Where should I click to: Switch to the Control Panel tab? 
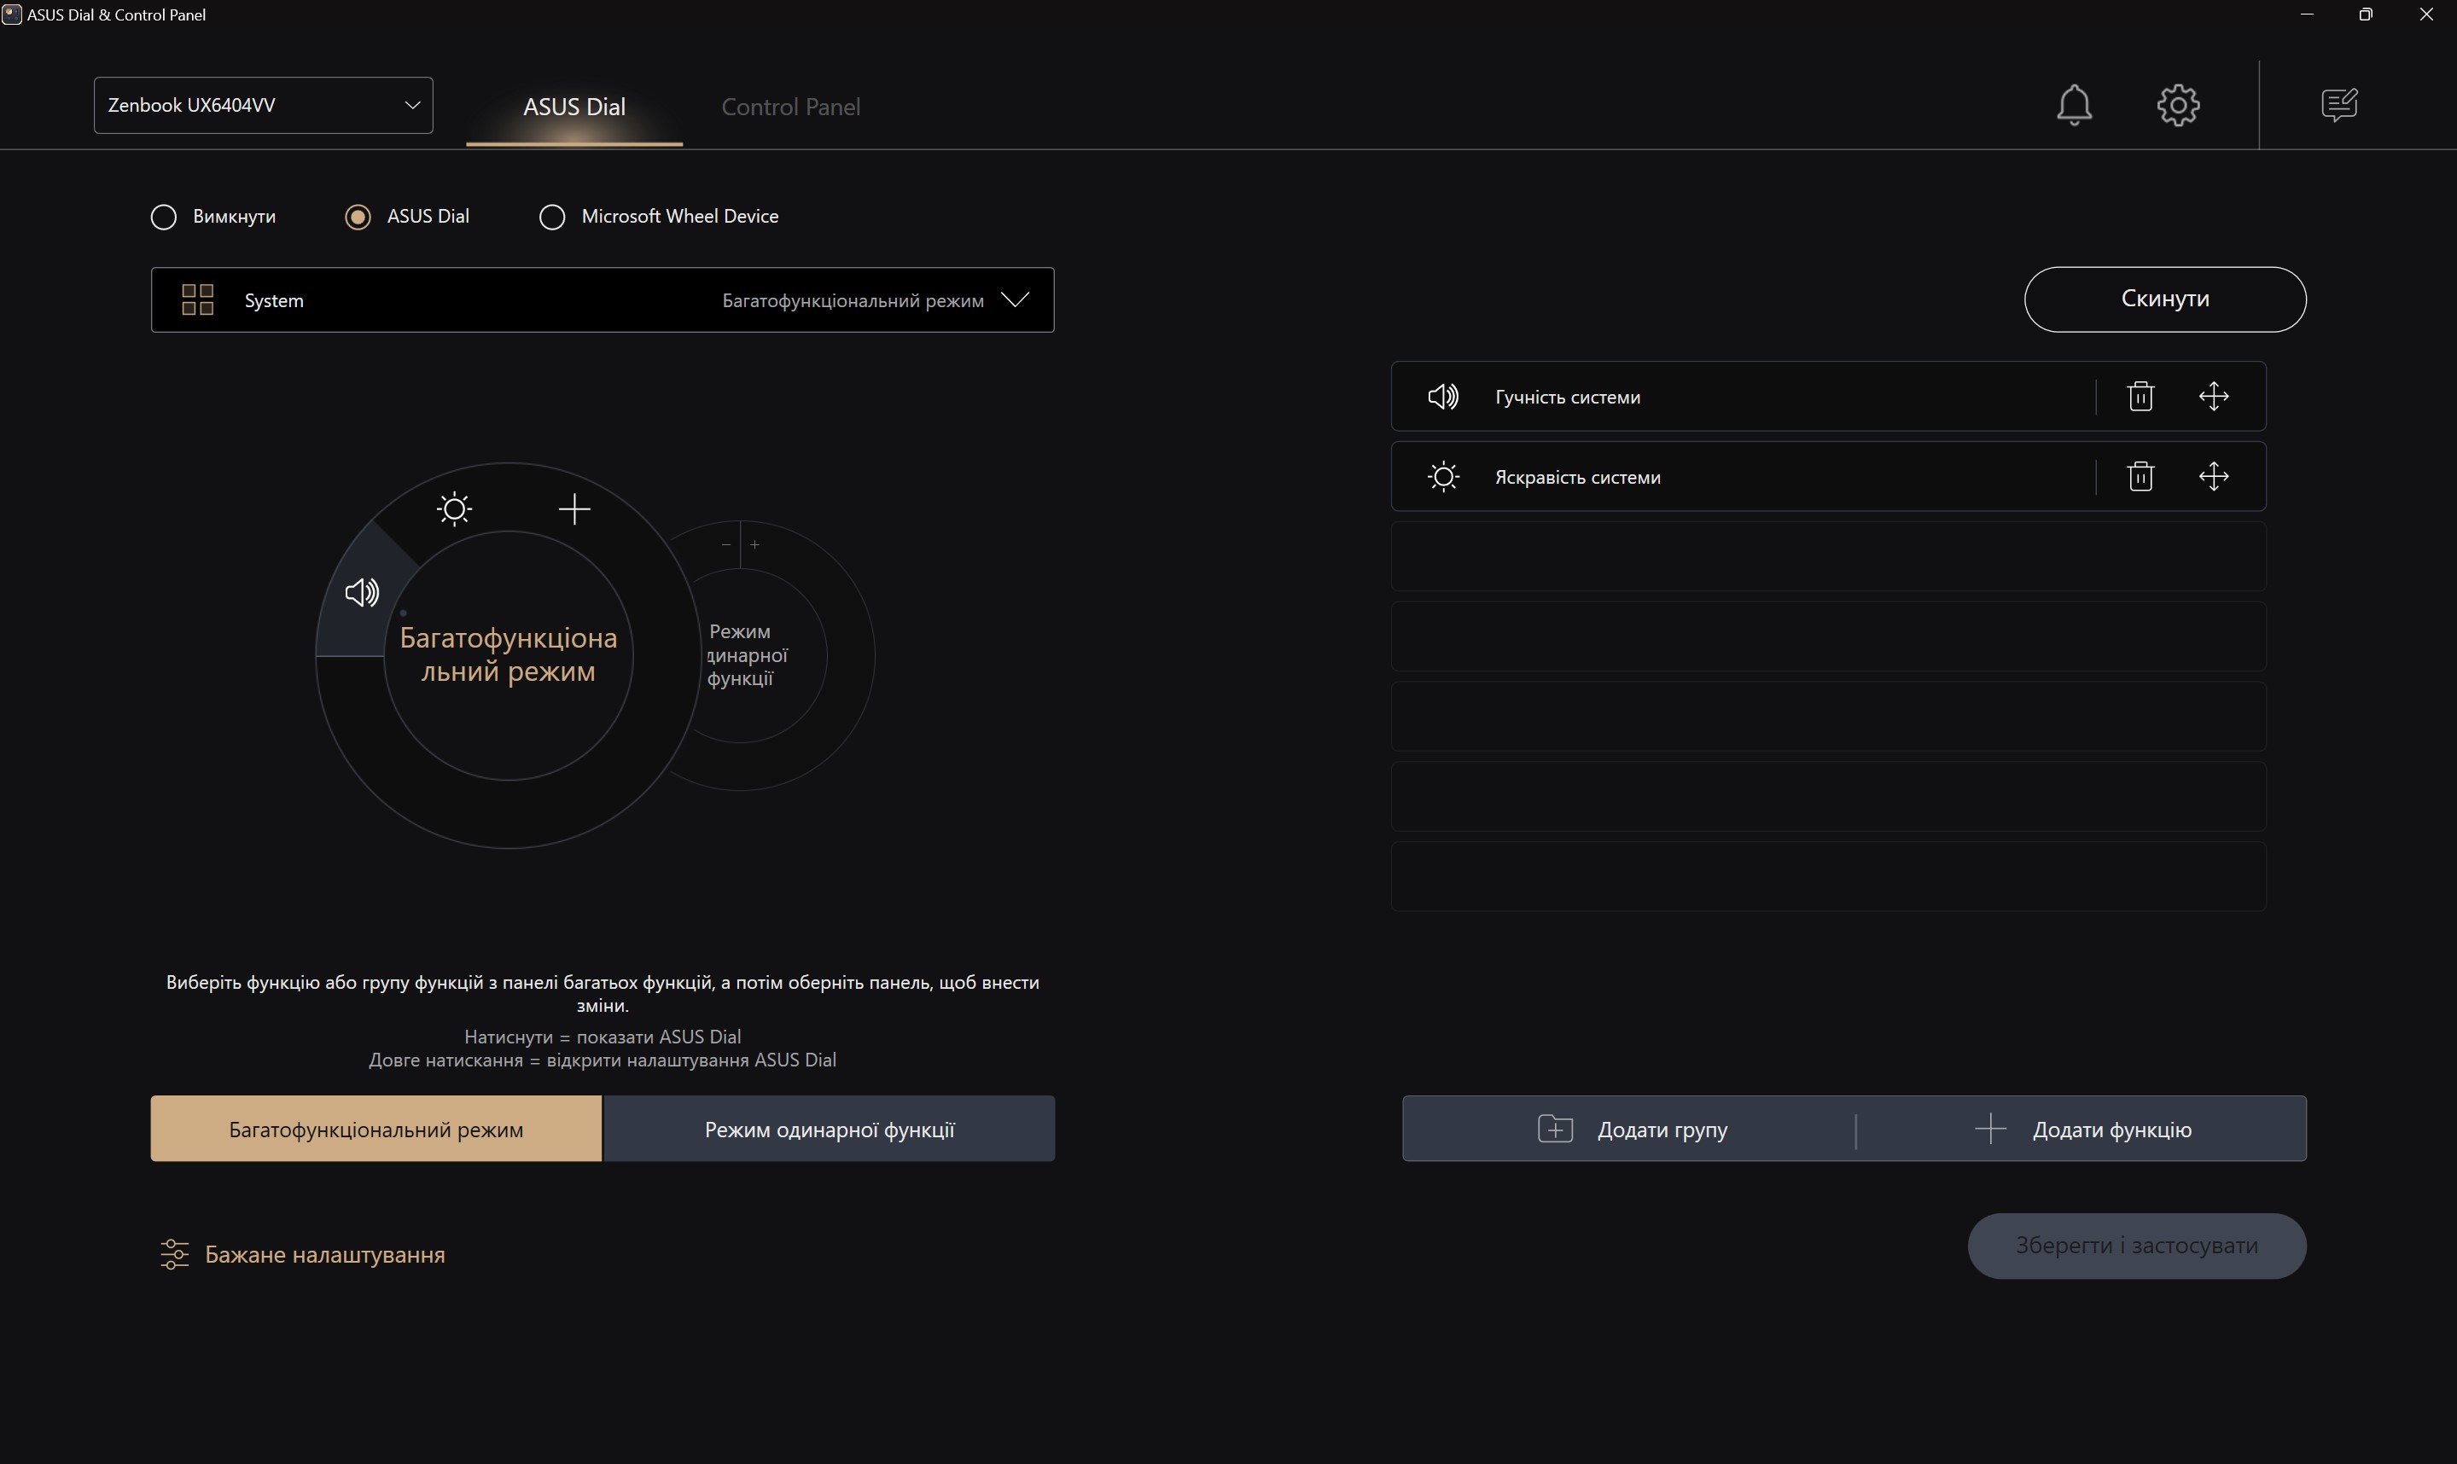[790, 107]
